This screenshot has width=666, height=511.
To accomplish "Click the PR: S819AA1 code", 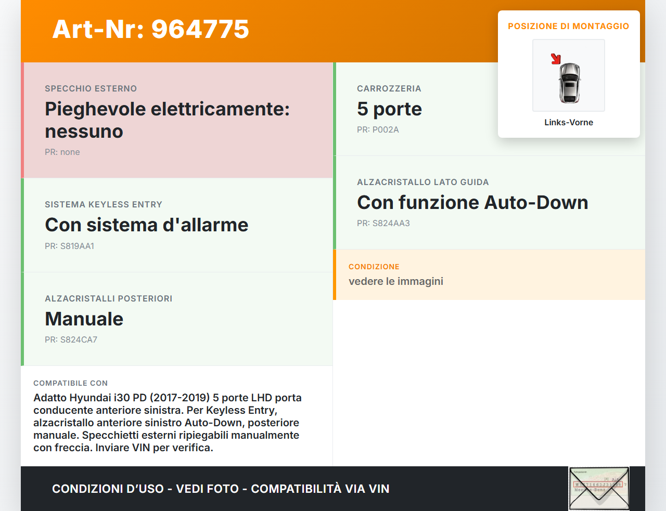I will point(69,246).
